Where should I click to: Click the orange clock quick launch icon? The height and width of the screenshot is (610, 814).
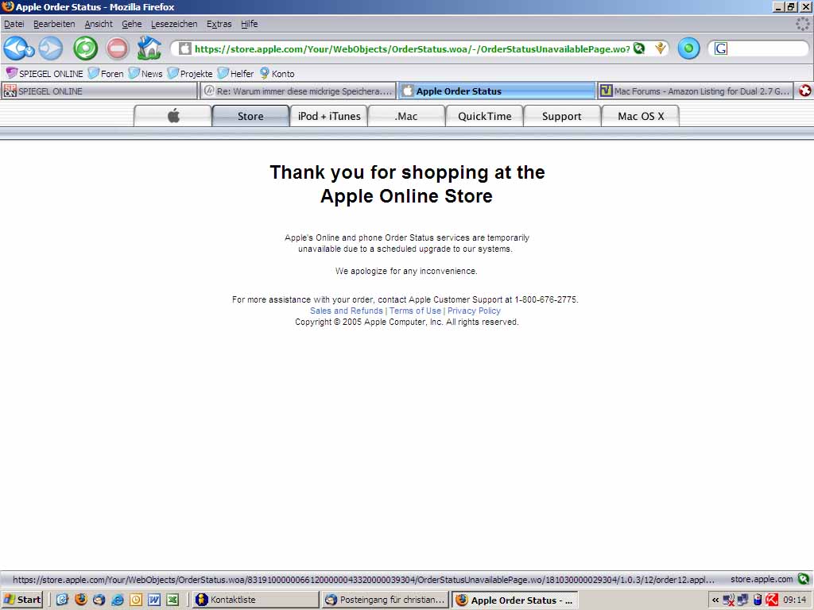[135, 600]
